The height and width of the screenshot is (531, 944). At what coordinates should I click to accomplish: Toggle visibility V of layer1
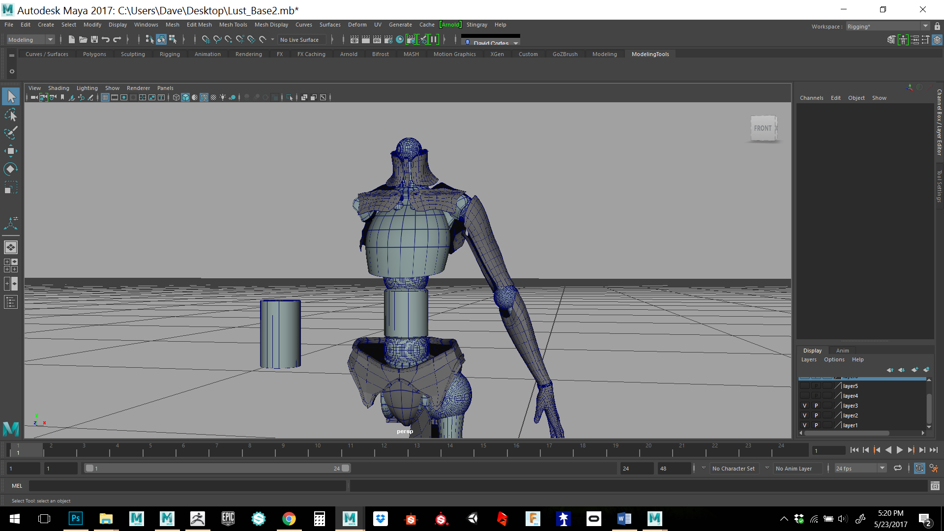point(805,425)
